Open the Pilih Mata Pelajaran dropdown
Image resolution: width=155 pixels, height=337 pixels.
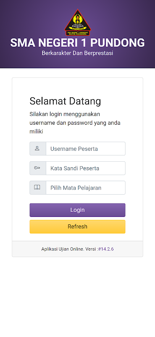click(86, 187)
